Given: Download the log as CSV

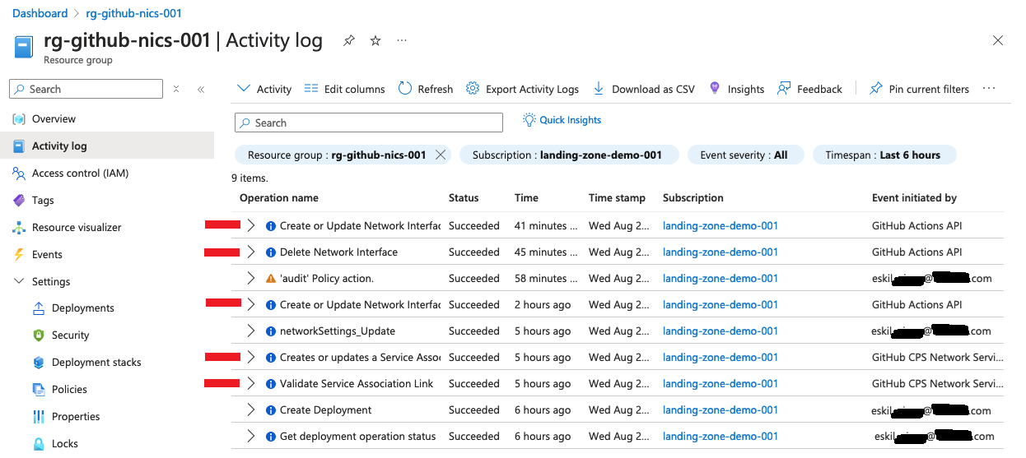Looking at the screenshot, I should pyautogui.click(x=643, y=89).
